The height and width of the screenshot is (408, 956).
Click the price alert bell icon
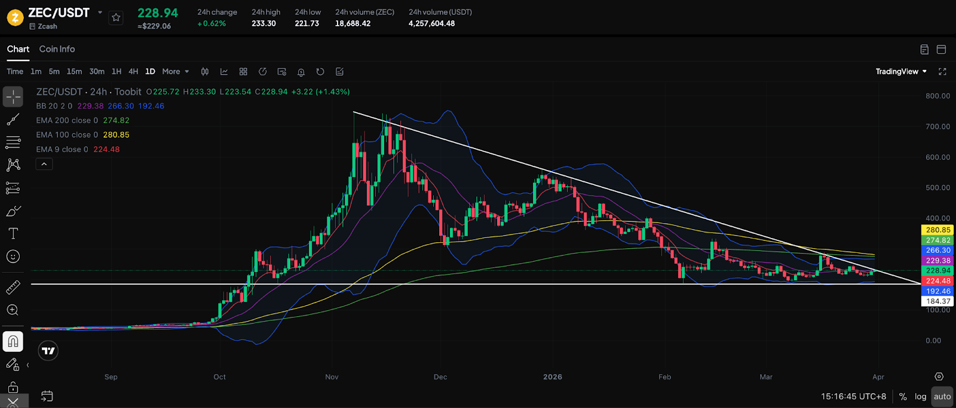tap(301, 72)
